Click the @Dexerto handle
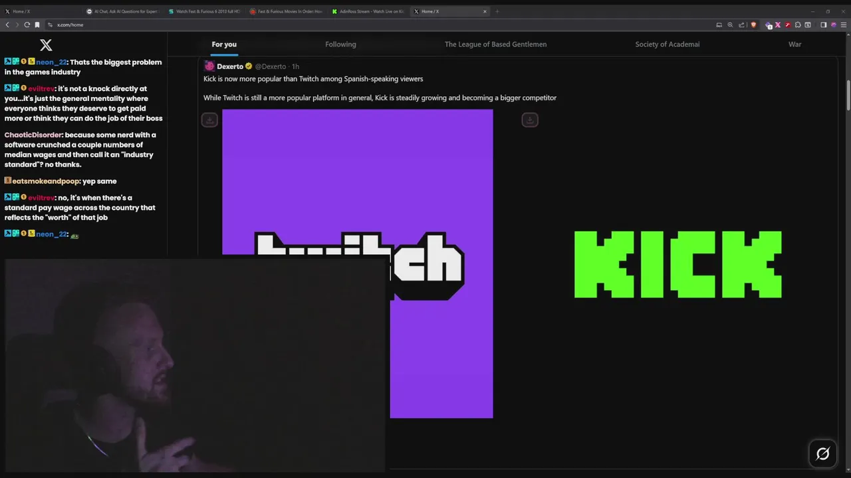This screenshot has width=851, height=478. coord(271,66)
